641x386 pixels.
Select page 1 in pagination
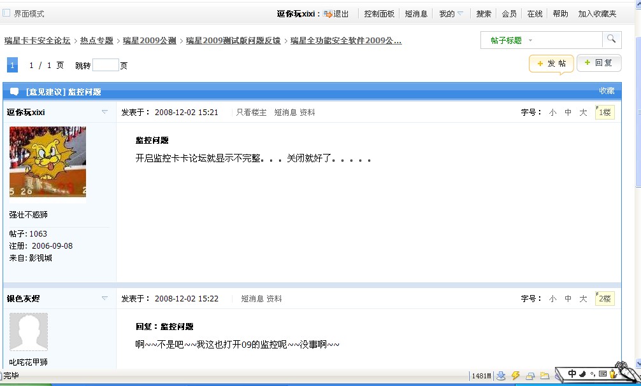[12, 65]
